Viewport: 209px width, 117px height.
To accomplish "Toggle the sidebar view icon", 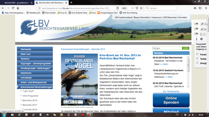I will point(200,8).
